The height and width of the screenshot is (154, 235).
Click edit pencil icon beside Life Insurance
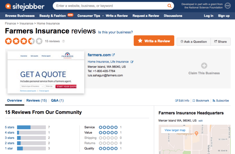(x=132, y=62)
